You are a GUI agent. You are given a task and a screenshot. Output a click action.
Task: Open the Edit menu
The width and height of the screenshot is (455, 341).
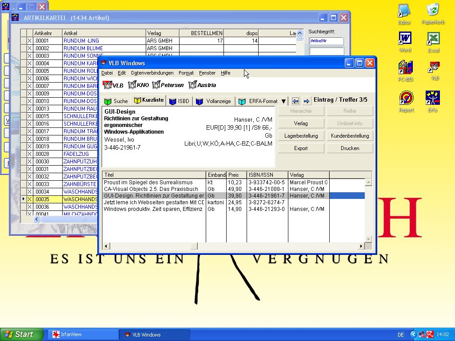pos(122,73)
